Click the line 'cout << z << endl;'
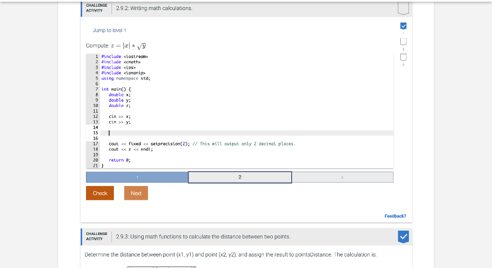 [131, 149]
